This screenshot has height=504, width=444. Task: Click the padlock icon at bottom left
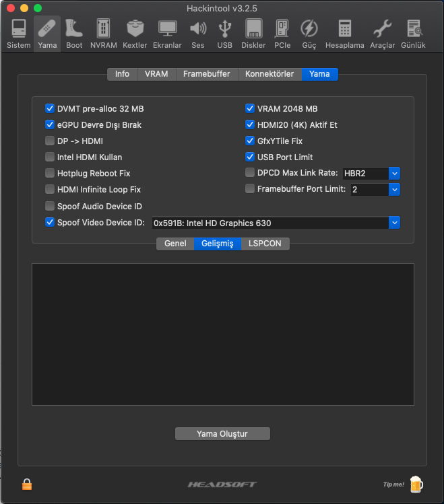click(27, 484)
